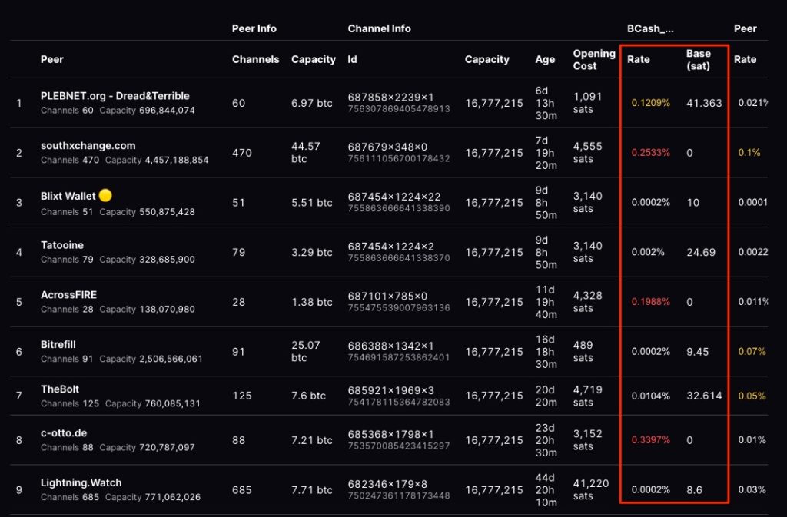
Task: Click base fee 9.45
Action: (698, 352)
